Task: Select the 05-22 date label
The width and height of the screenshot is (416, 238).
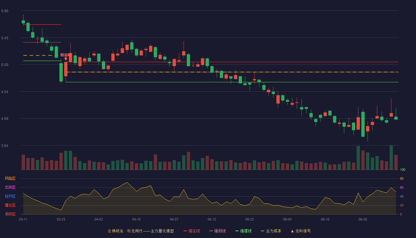Action: pyautogui.click(x=250, y=219)
